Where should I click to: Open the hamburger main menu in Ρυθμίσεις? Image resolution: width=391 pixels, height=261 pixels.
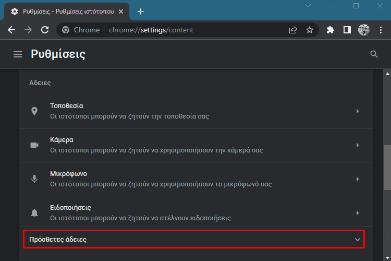18,54
